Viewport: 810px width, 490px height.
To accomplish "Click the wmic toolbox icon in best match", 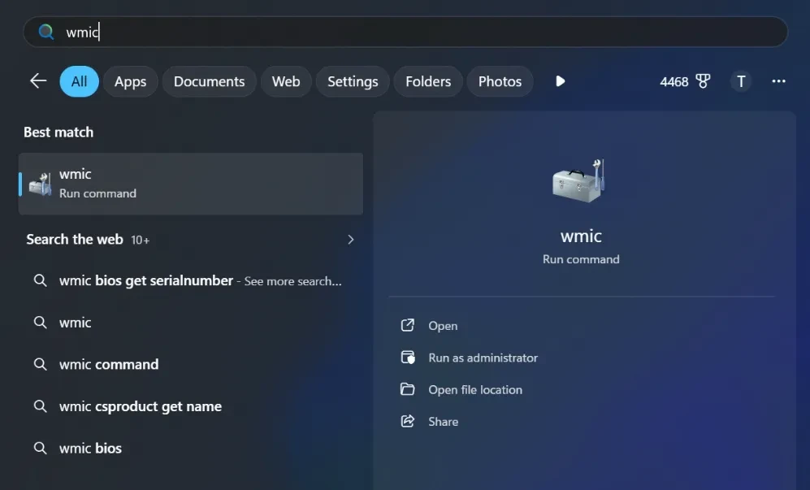I will click(41, 184).
